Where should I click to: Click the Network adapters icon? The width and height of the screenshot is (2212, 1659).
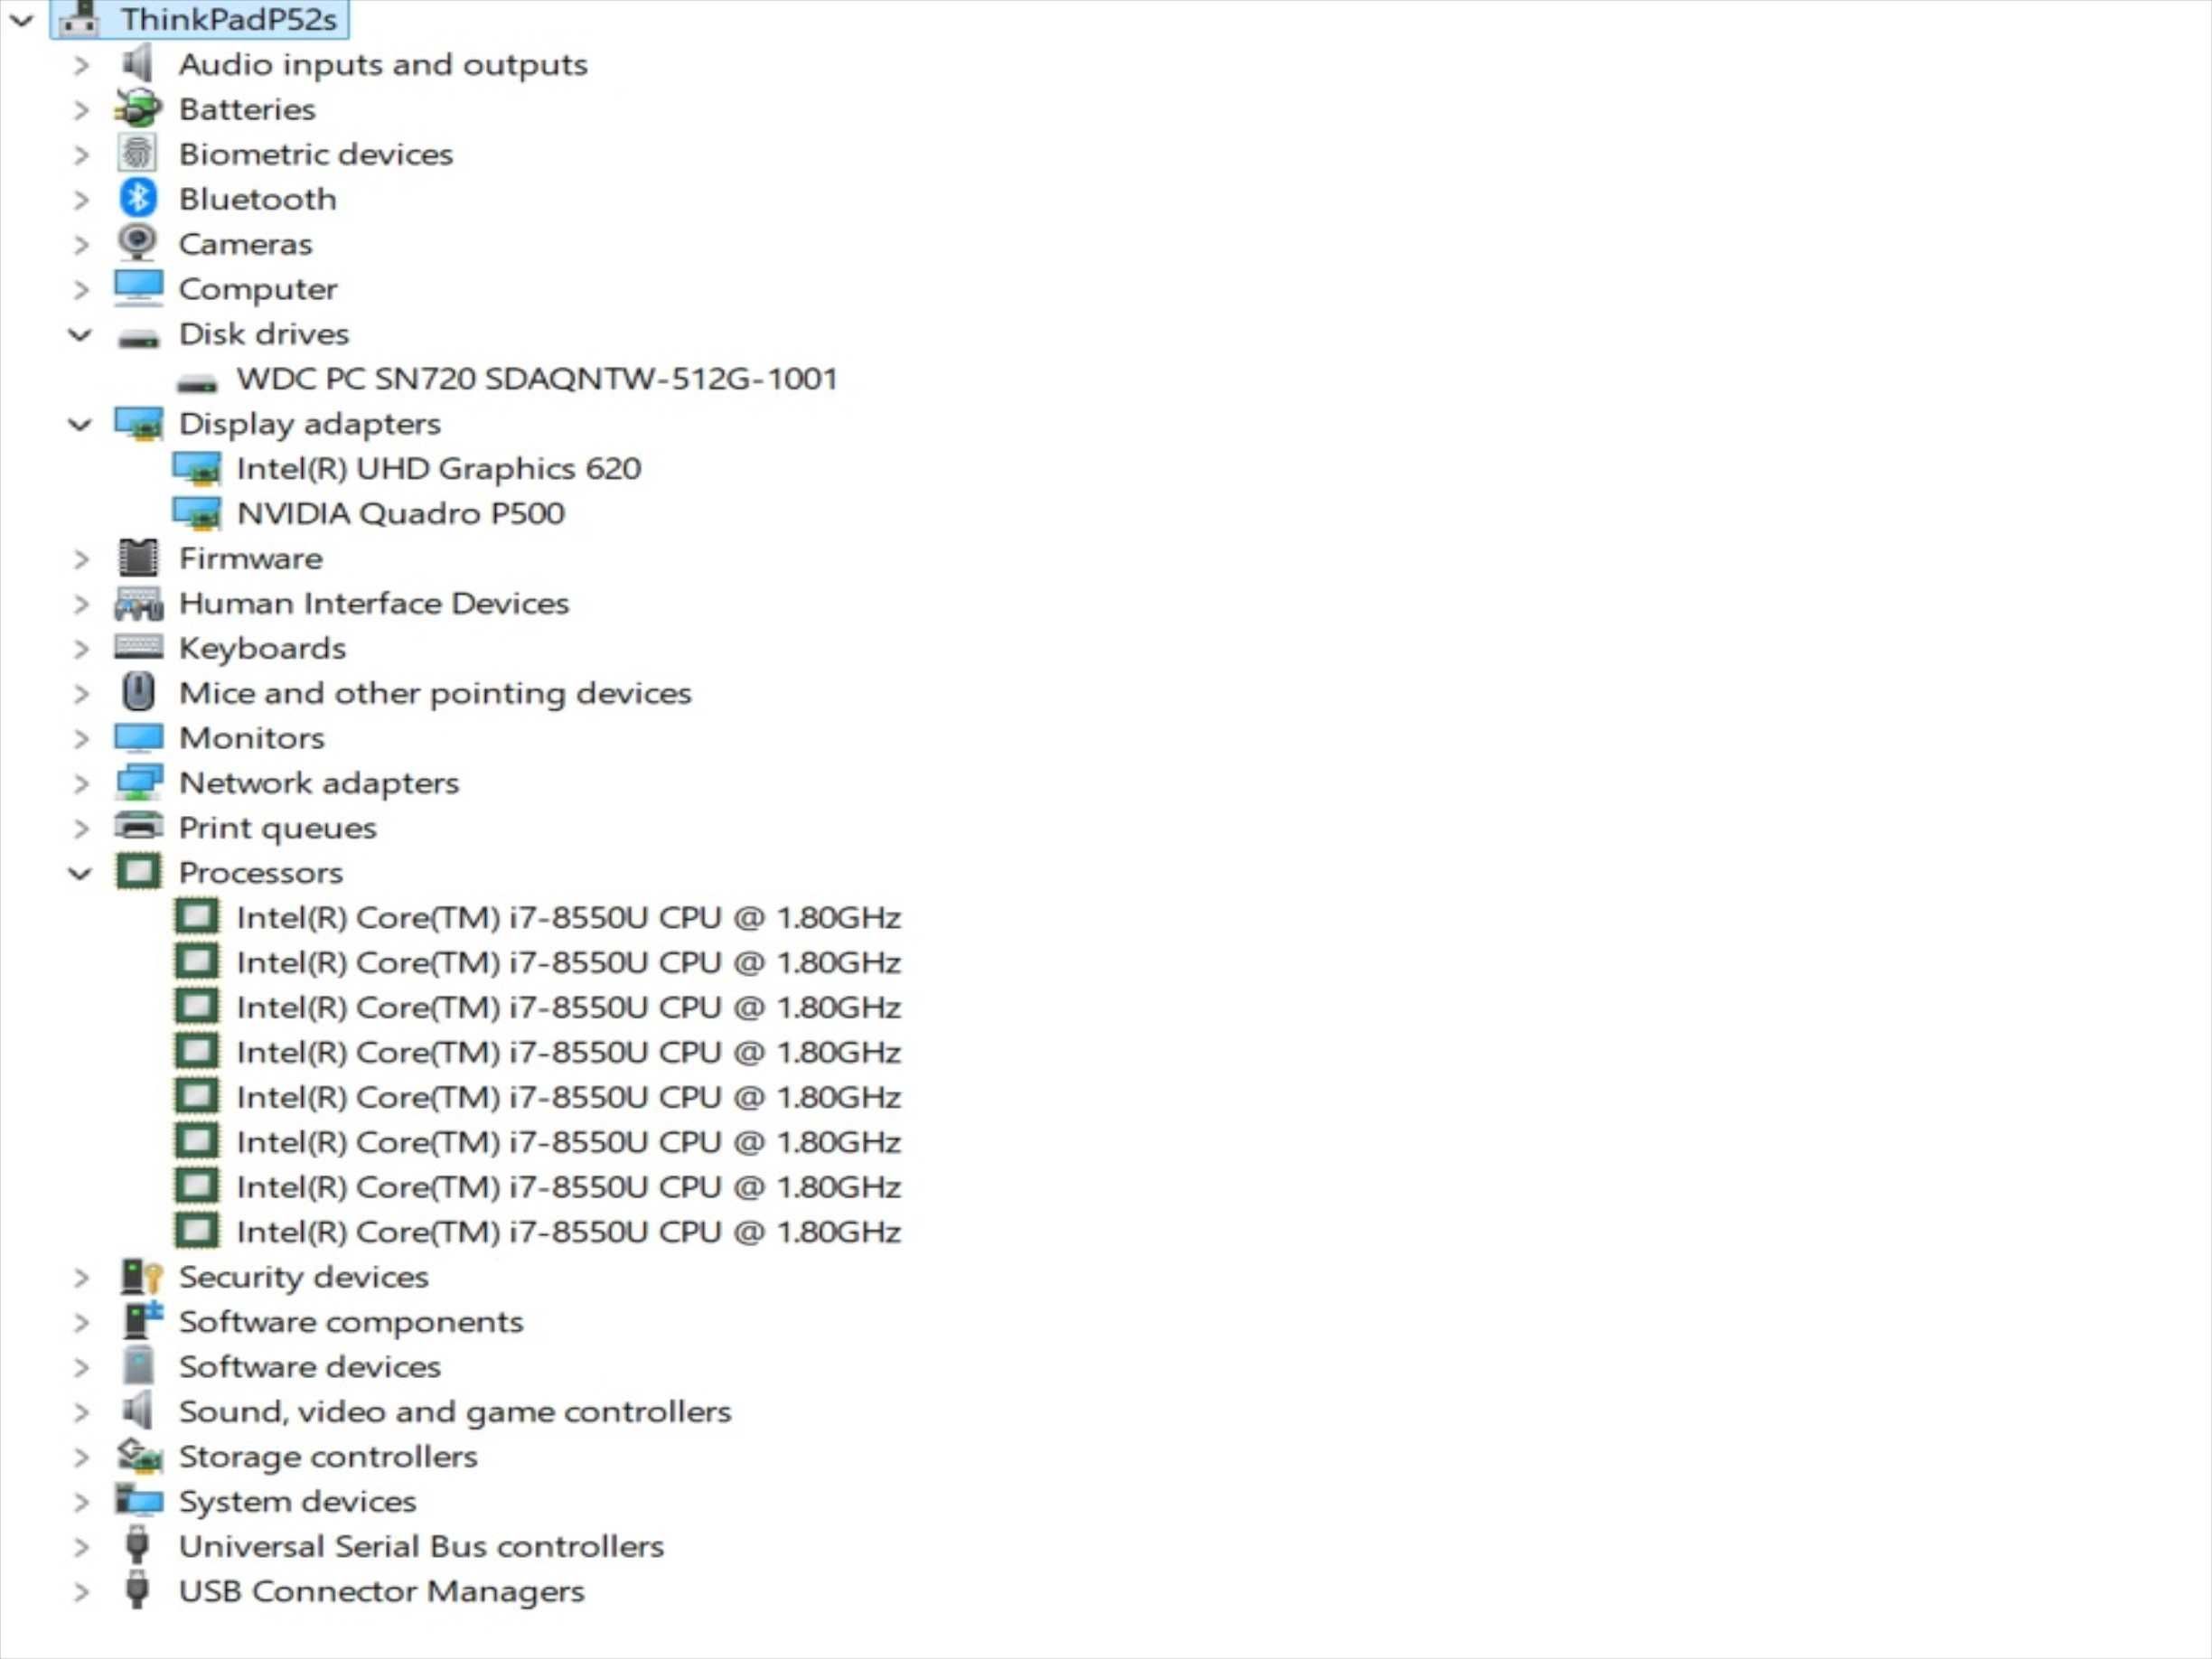click(138, 783)
